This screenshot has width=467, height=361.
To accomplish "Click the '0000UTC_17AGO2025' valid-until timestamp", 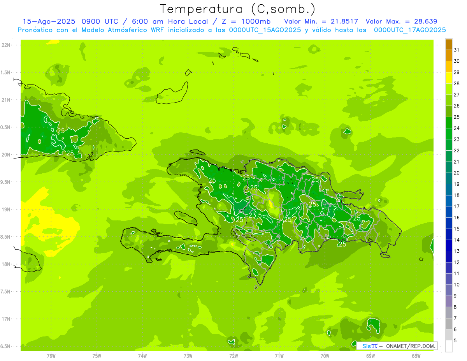I will [x=410, y=30].
